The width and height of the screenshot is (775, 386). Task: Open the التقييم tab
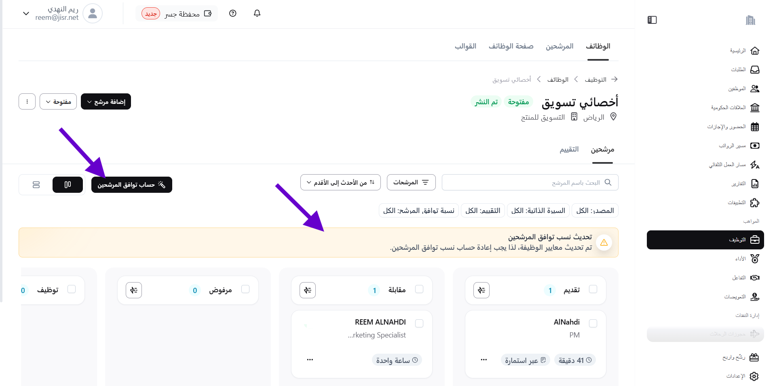569,150
